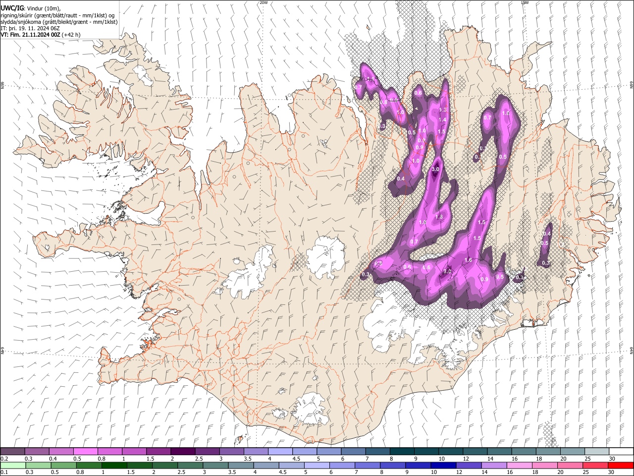Click the red 30 rain legend swatch
The height and width of the screenshot is (476, 634).
point(620,466)
